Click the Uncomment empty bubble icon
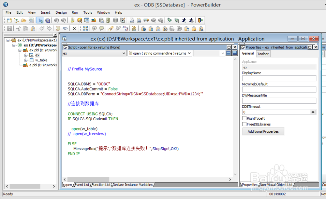This screenshot has height=199, width=326. coord(102,28)
